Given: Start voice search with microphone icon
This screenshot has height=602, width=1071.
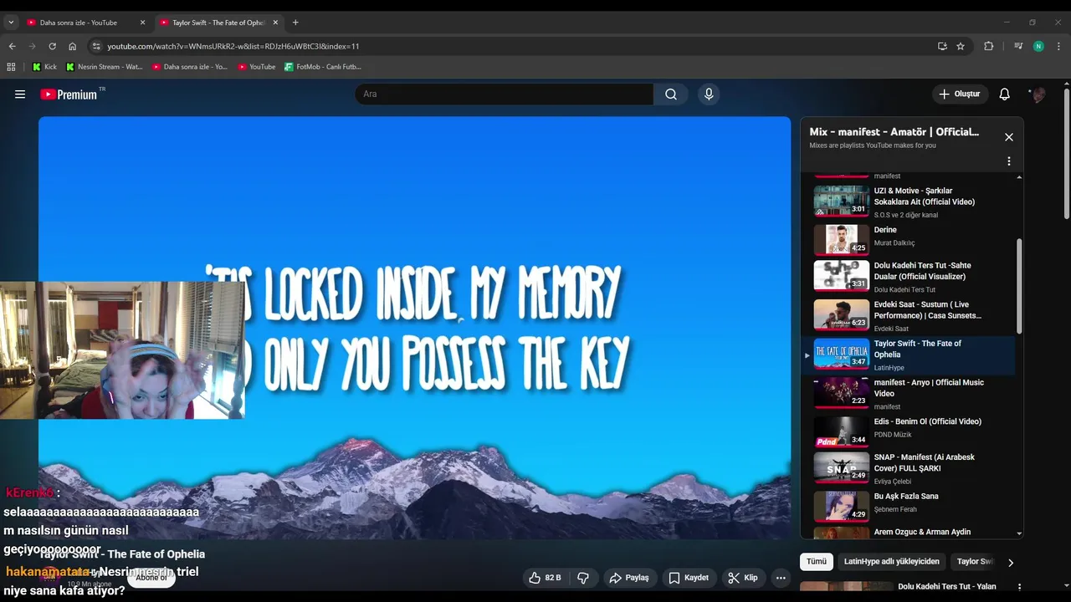Looking at the screenshot, I should (709, 94).
